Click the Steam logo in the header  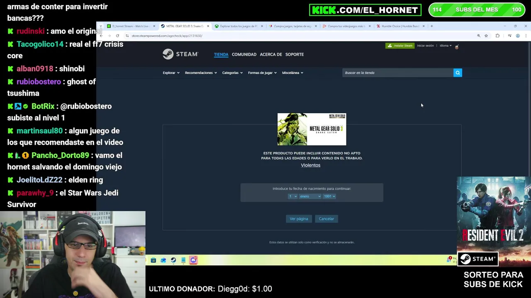click(180, 54)
